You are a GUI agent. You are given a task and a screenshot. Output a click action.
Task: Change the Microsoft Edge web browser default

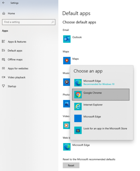(81, 145)
